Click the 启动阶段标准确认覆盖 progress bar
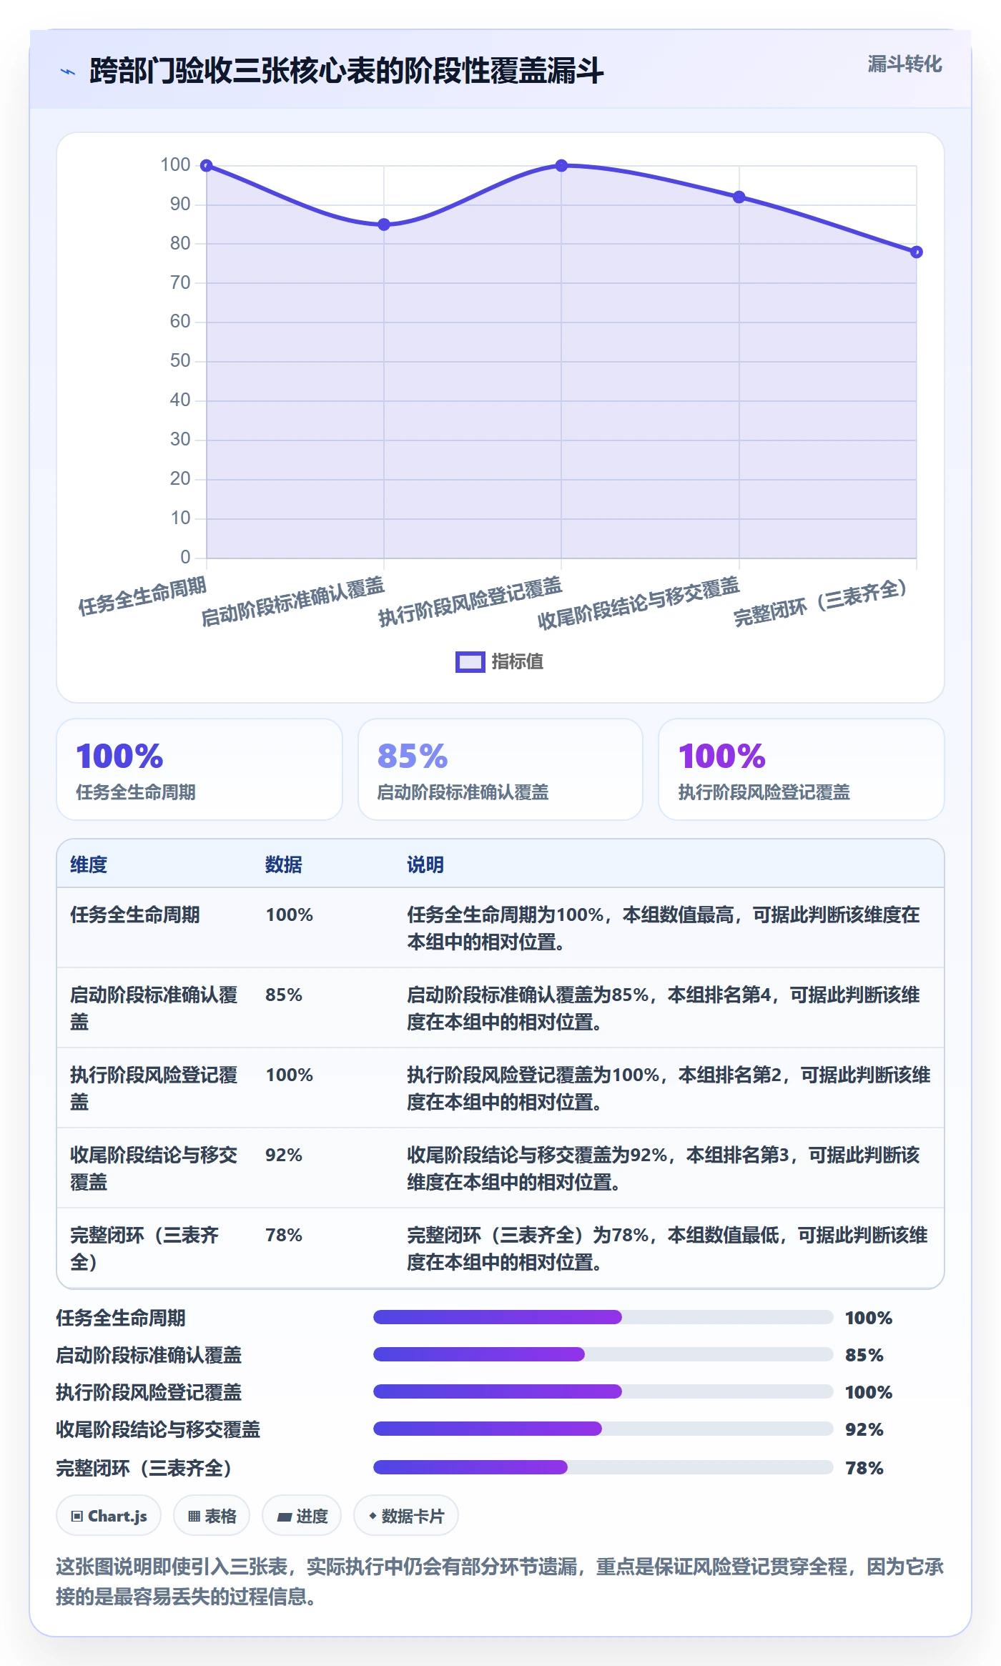Screen dimensions: 1001x1666 point(603,1354)
